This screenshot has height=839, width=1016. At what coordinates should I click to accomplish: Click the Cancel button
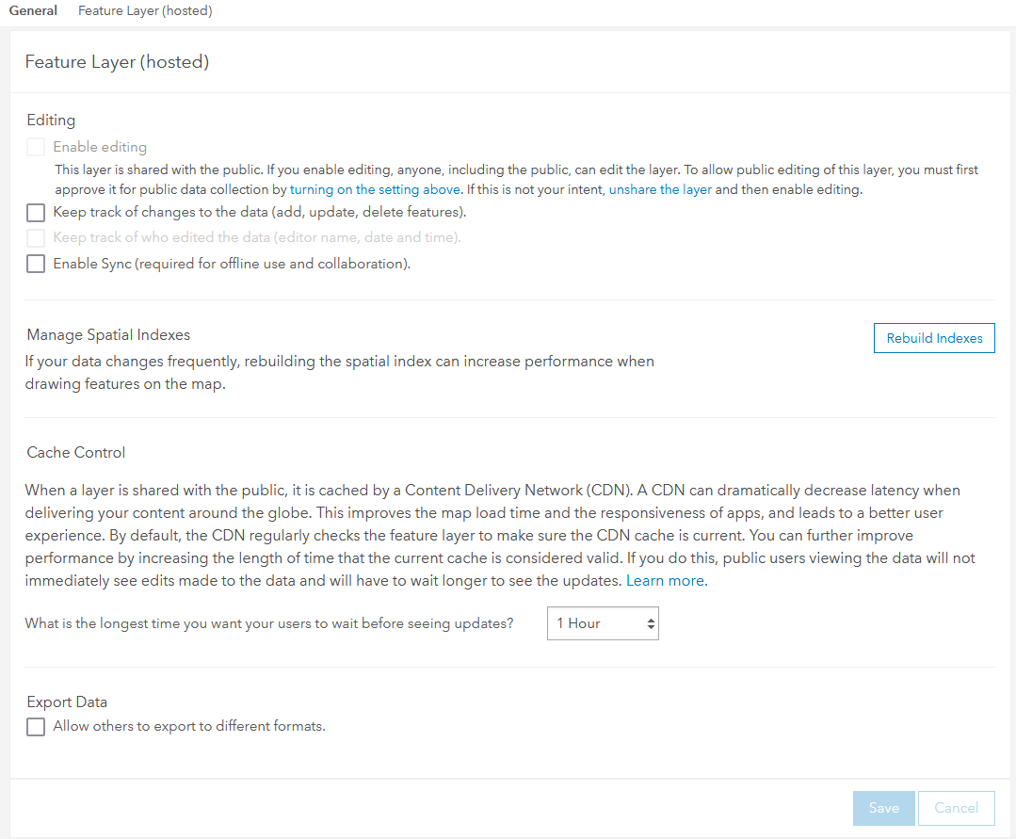[956, 808]
